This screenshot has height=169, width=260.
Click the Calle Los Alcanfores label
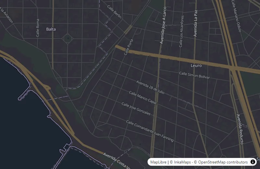(x=181, y=31)
